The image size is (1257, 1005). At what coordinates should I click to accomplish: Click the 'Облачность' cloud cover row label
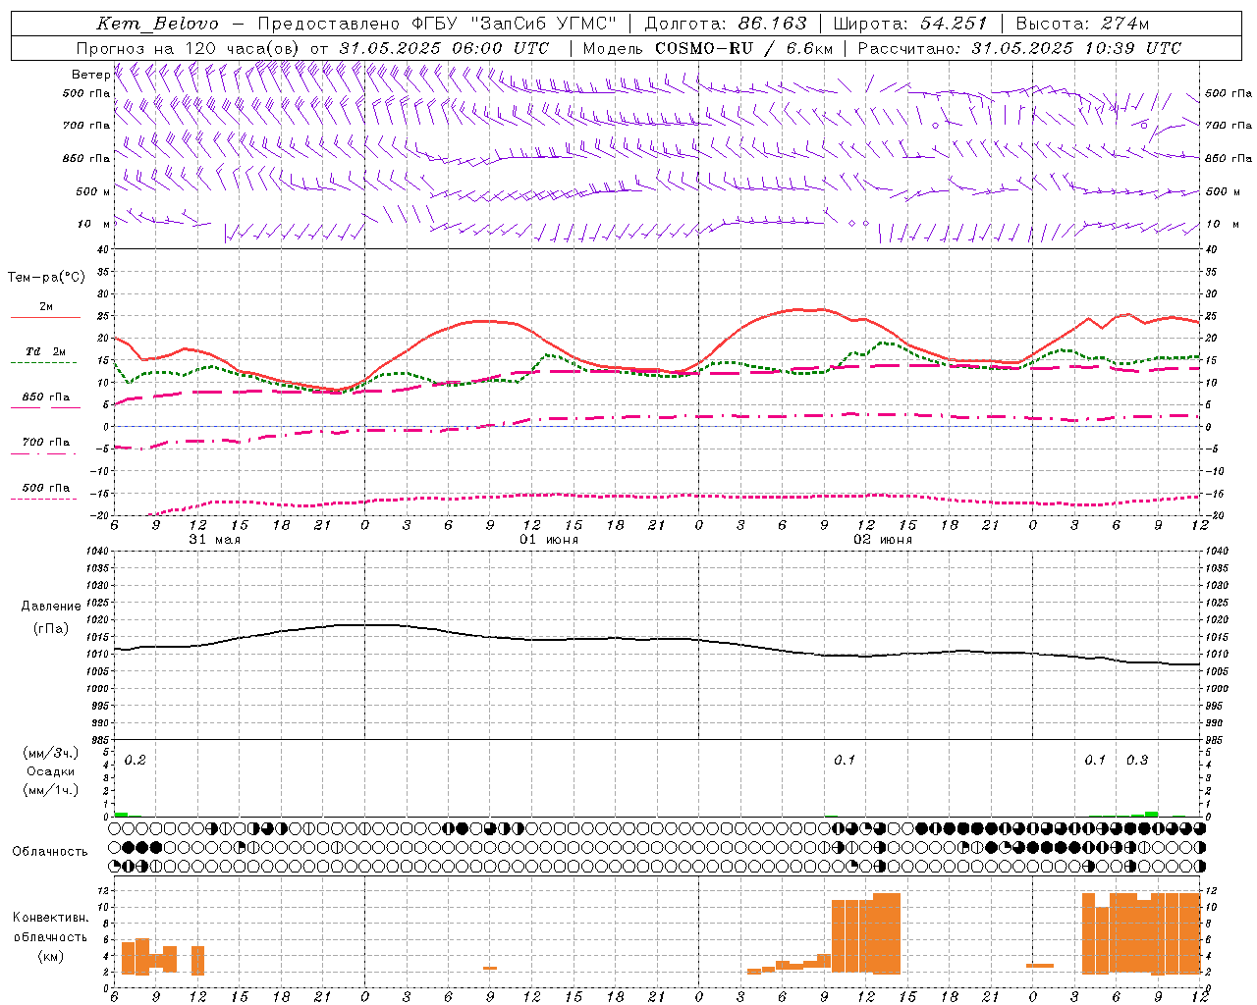pyautogui.click(x=50, y=852)
